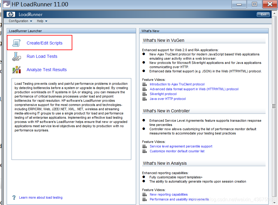This screenshot has height=205, width=278.
Task: Open Service level agreement percentile support link
Action: (x=181, y=146)
